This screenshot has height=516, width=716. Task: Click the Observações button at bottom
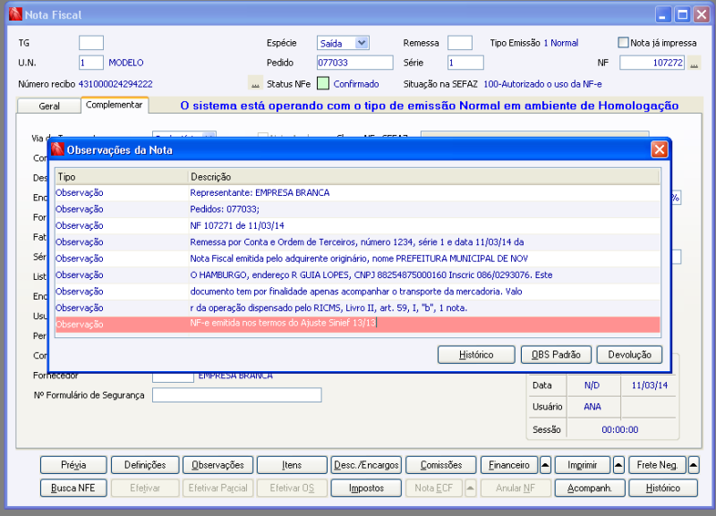(217, 465)
